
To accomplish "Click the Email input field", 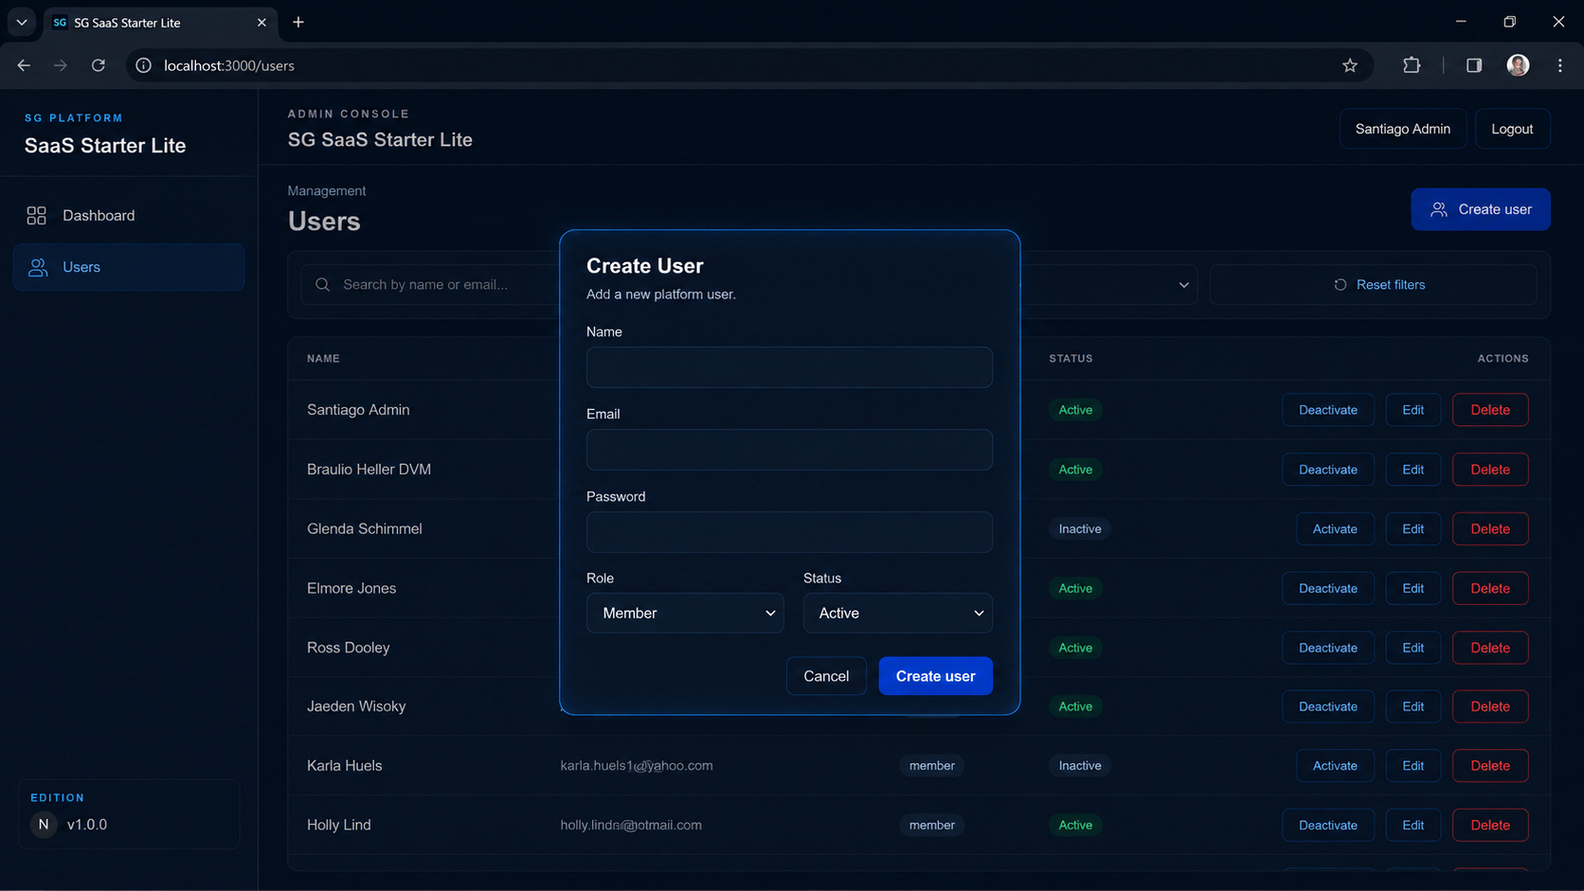I will click(789, 450).
